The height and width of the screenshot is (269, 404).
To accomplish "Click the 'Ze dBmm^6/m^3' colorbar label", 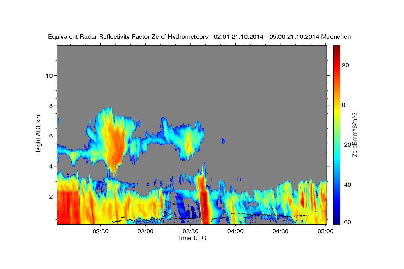I will tap(355, 135).
